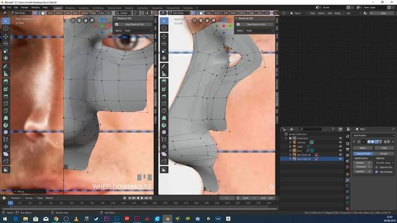Select the Spin tool in left viewport
Screen dimensions: 397x223
point(6,125)
